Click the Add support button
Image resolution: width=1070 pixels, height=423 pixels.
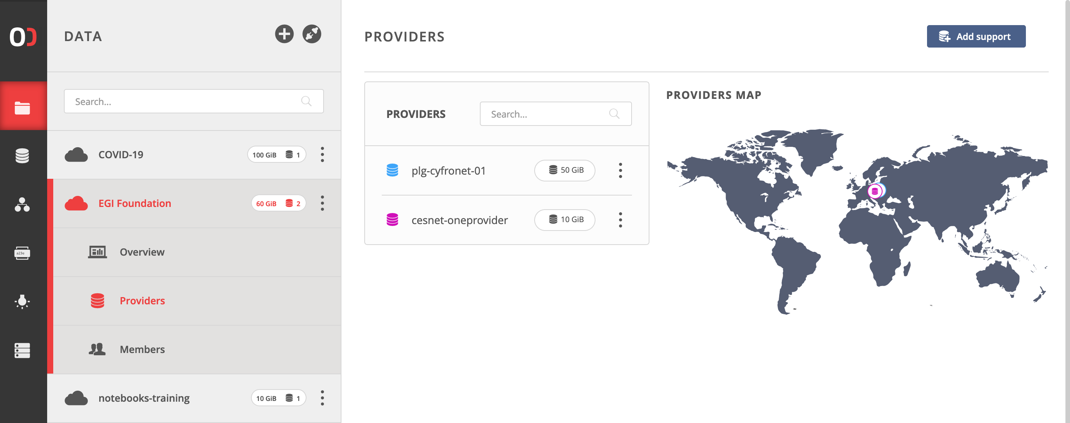pos(976,37)
